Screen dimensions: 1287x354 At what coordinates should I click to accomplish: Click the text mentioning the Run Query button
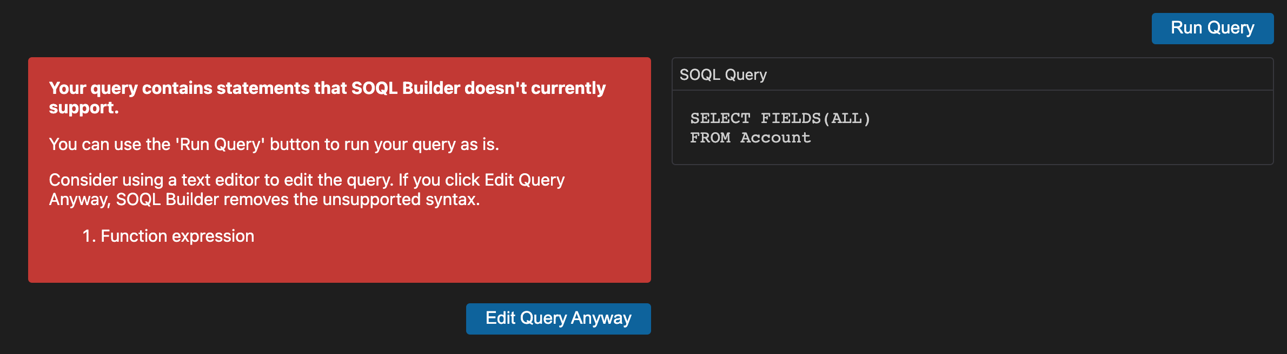(275, 144)
